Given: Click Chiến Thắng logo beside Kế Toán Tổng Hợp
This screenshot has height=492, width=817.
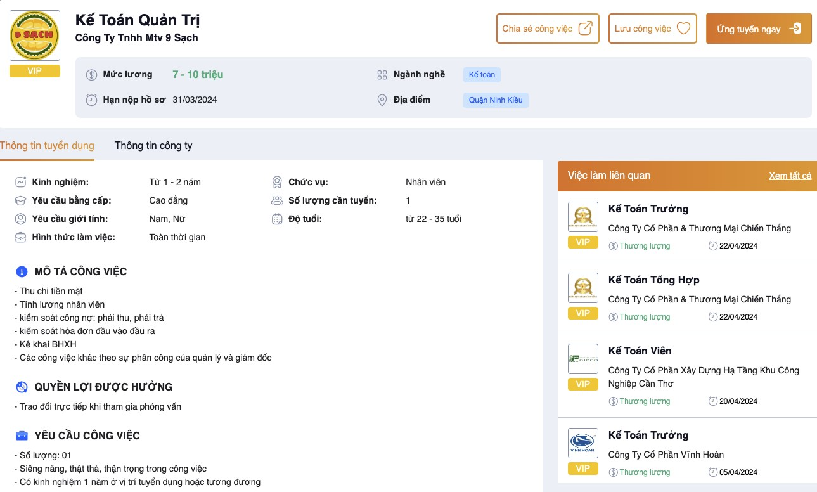Looking at the screenshot, I should 583,288.
